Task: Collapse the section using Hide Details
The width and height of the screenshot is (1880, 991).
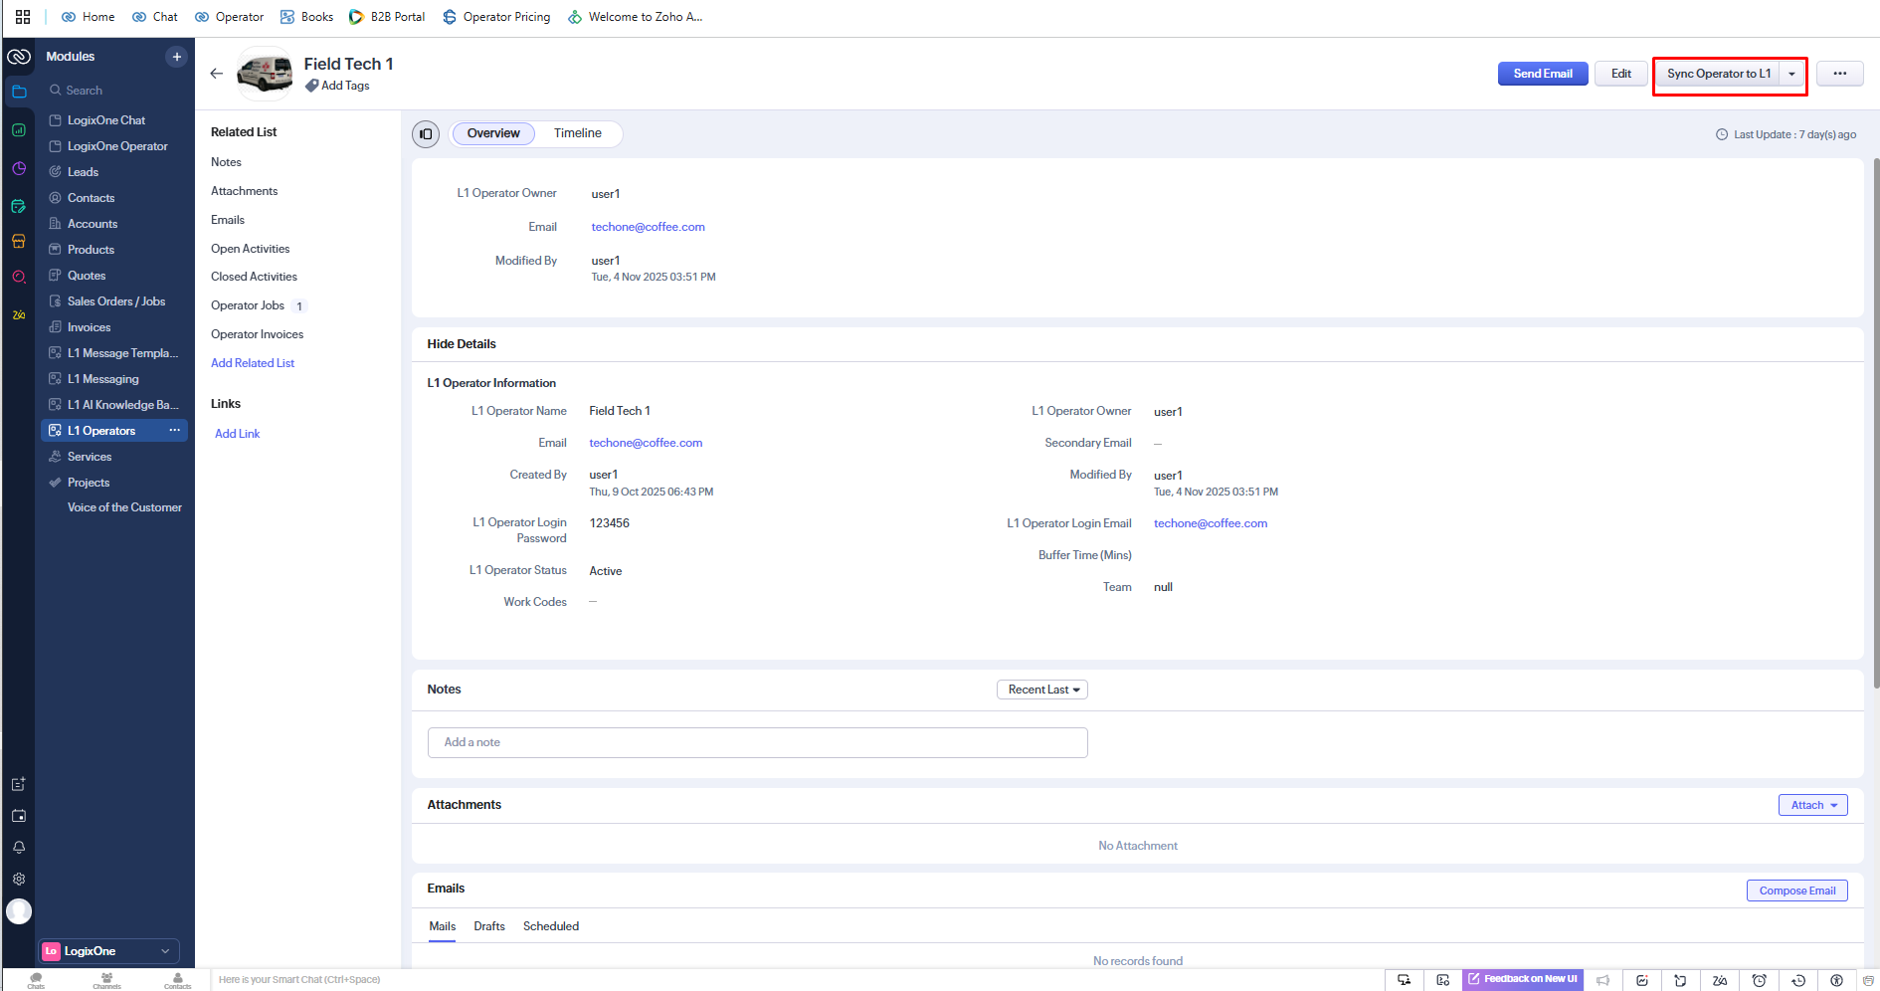Action: [462, 344]
